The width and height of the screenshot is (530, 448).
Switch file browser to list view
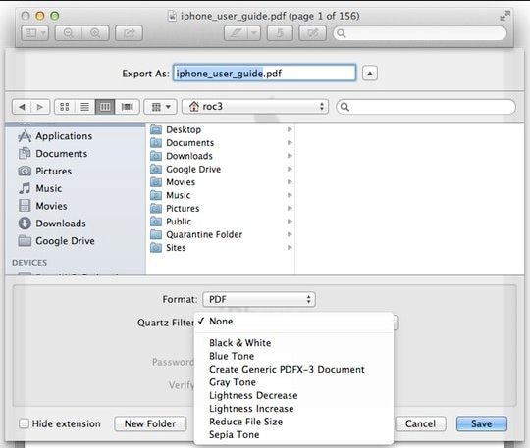click(x=84, y=107)
